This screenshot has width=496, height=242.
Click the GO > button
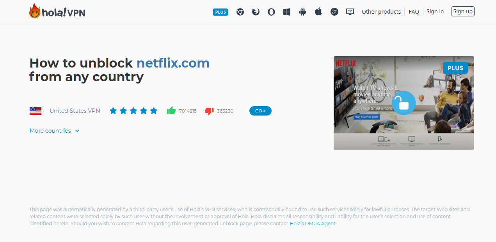pyautogui.click(x=260, y=111)
